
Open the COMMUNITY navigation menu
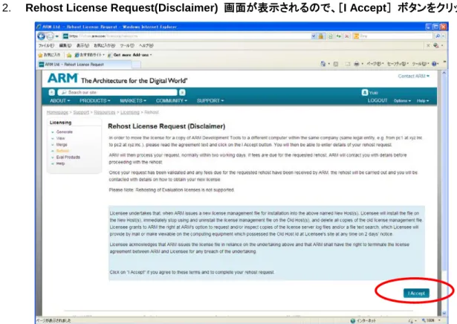click(x=172, y=100)
